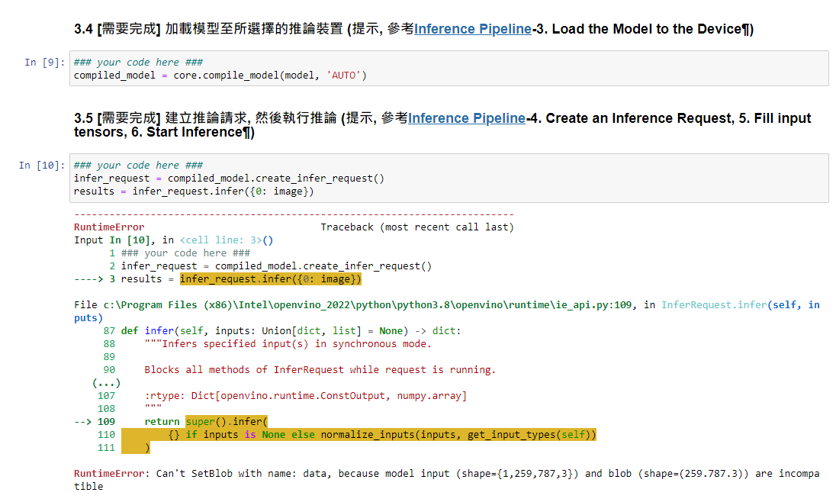836x502 pixels.
Task: Click 'normalize_inputs(inputs, get_input_types(self))' line 110
Action: [458, 435]
